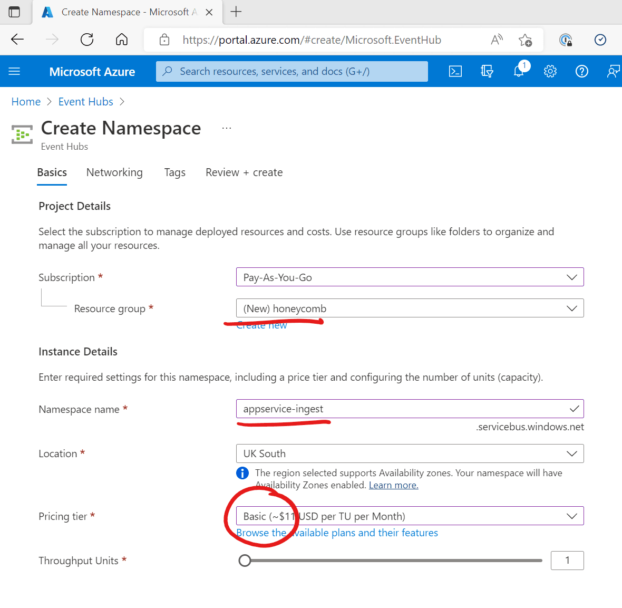Click the Event Hubs breadcrumb link
Screen dimensions: 622x608
[x=86, y=102]
